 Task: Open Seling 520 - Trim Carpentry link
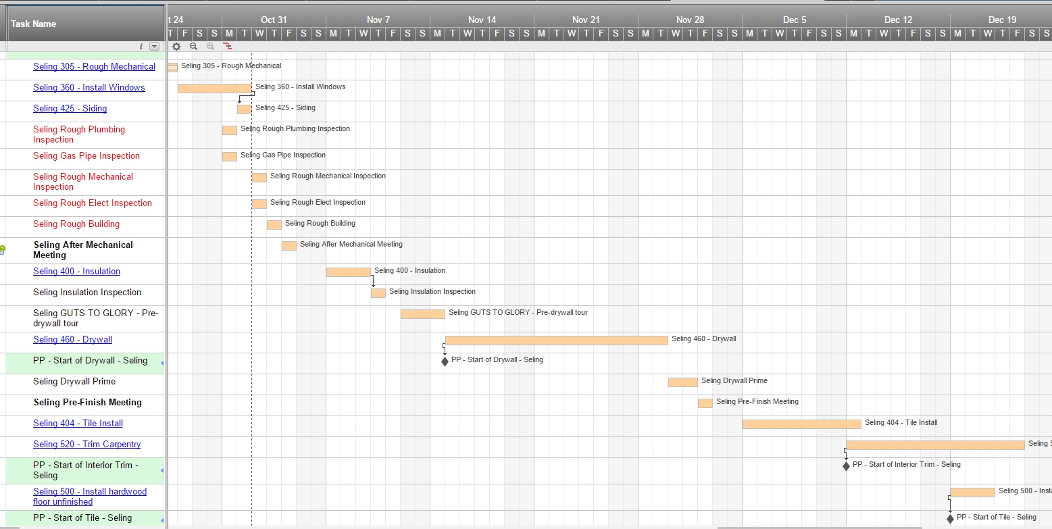pos(86,444)
